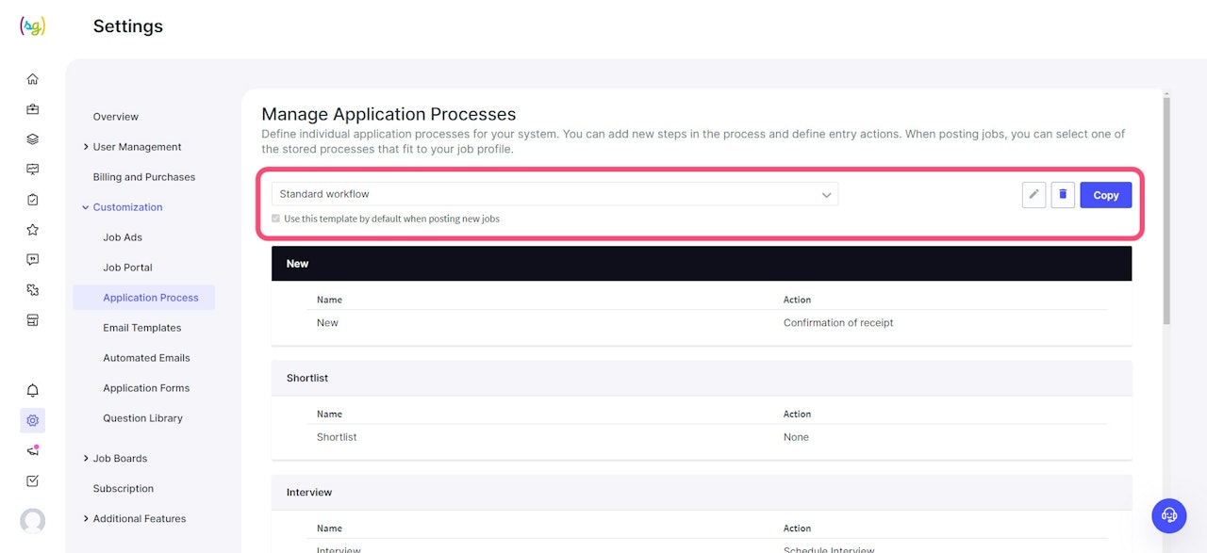Open the headset support chat icon
The image size is (1207, 553).
(x=1169, y=515)
